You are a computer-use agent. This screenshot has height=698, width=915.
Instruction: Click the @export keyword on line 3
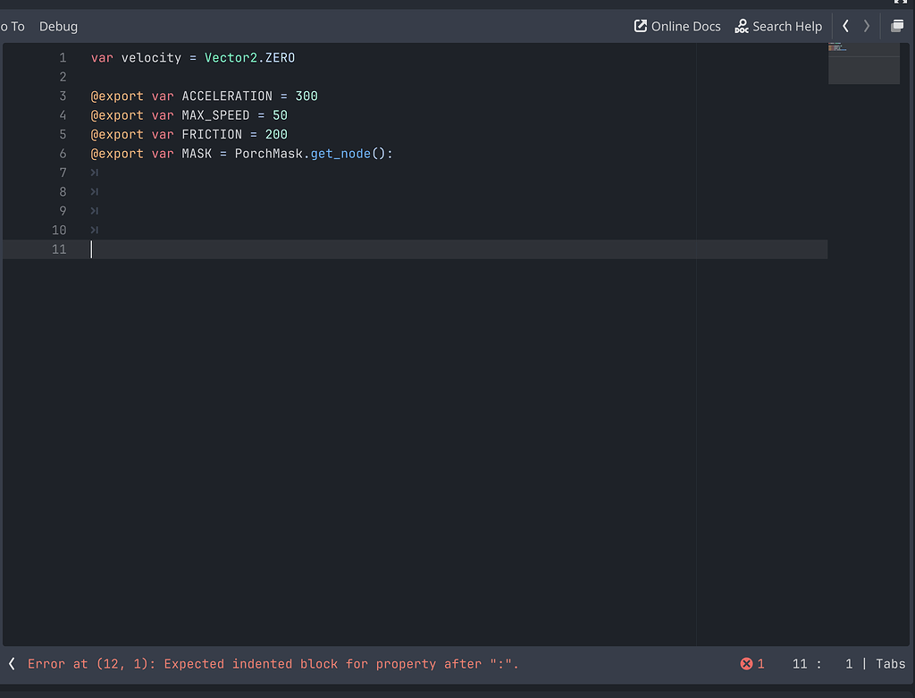coord(117,96)
